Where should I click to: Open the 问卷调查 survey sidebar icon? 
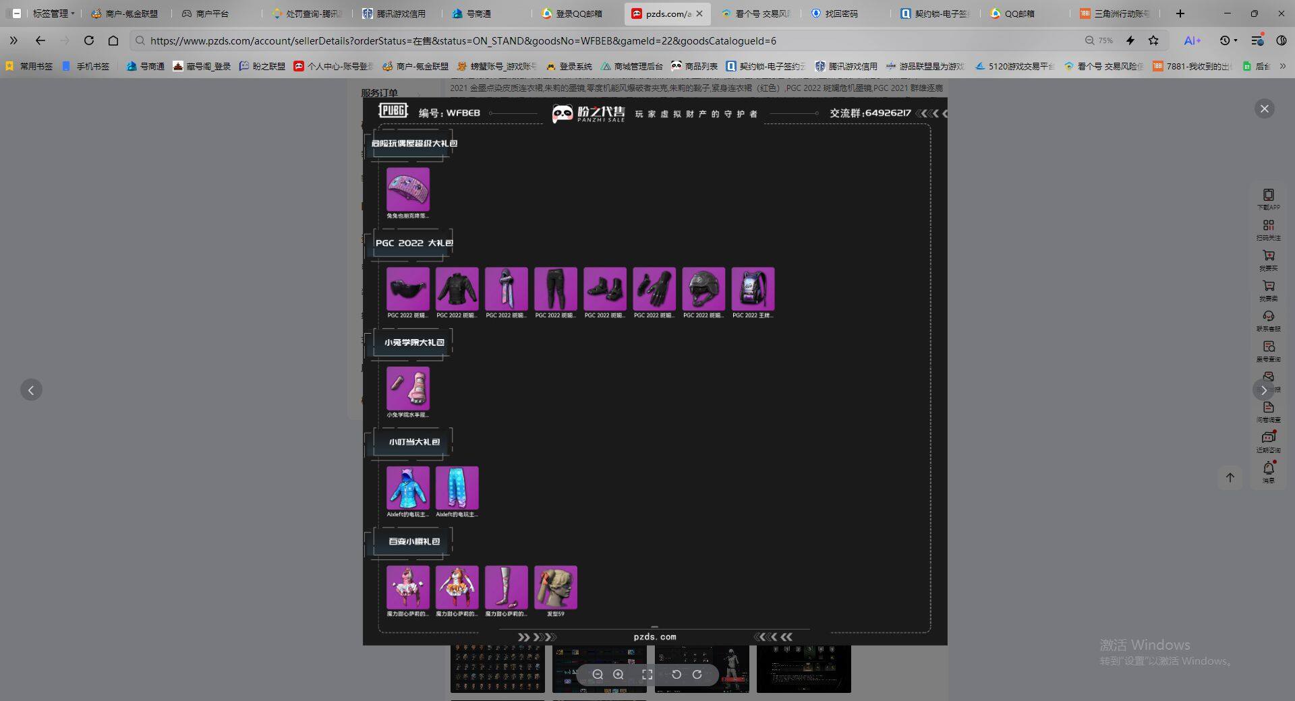(x=1269, y=411)
